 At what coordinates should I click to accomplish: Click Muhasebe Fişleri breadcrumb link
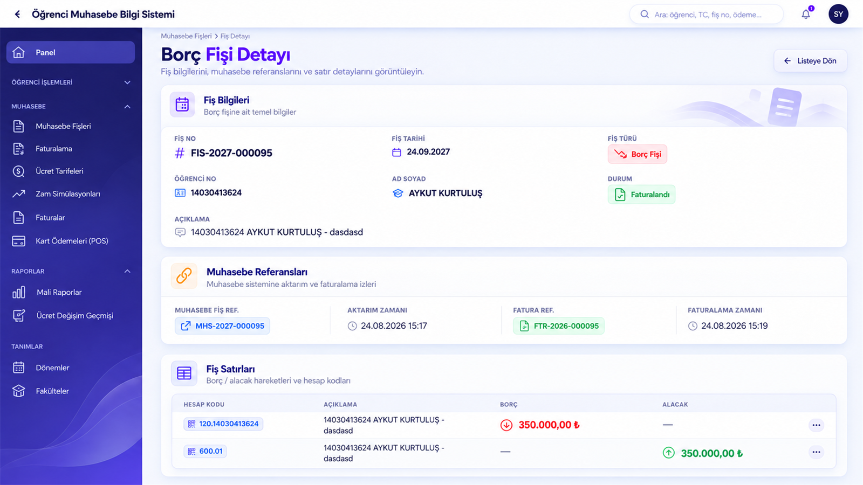186,36
